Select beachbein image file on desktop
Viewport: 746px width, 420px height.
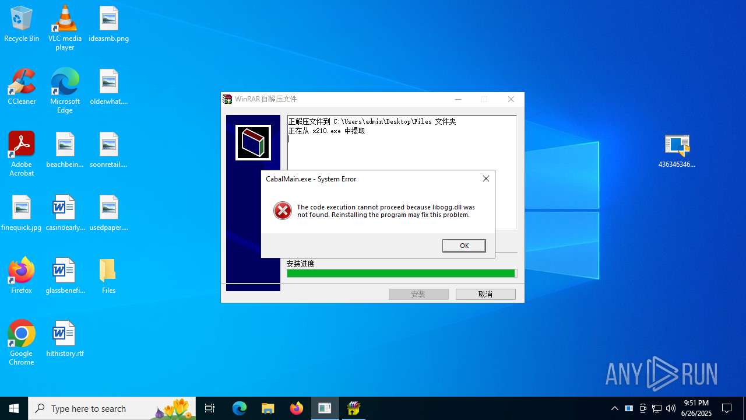[65, 150]
